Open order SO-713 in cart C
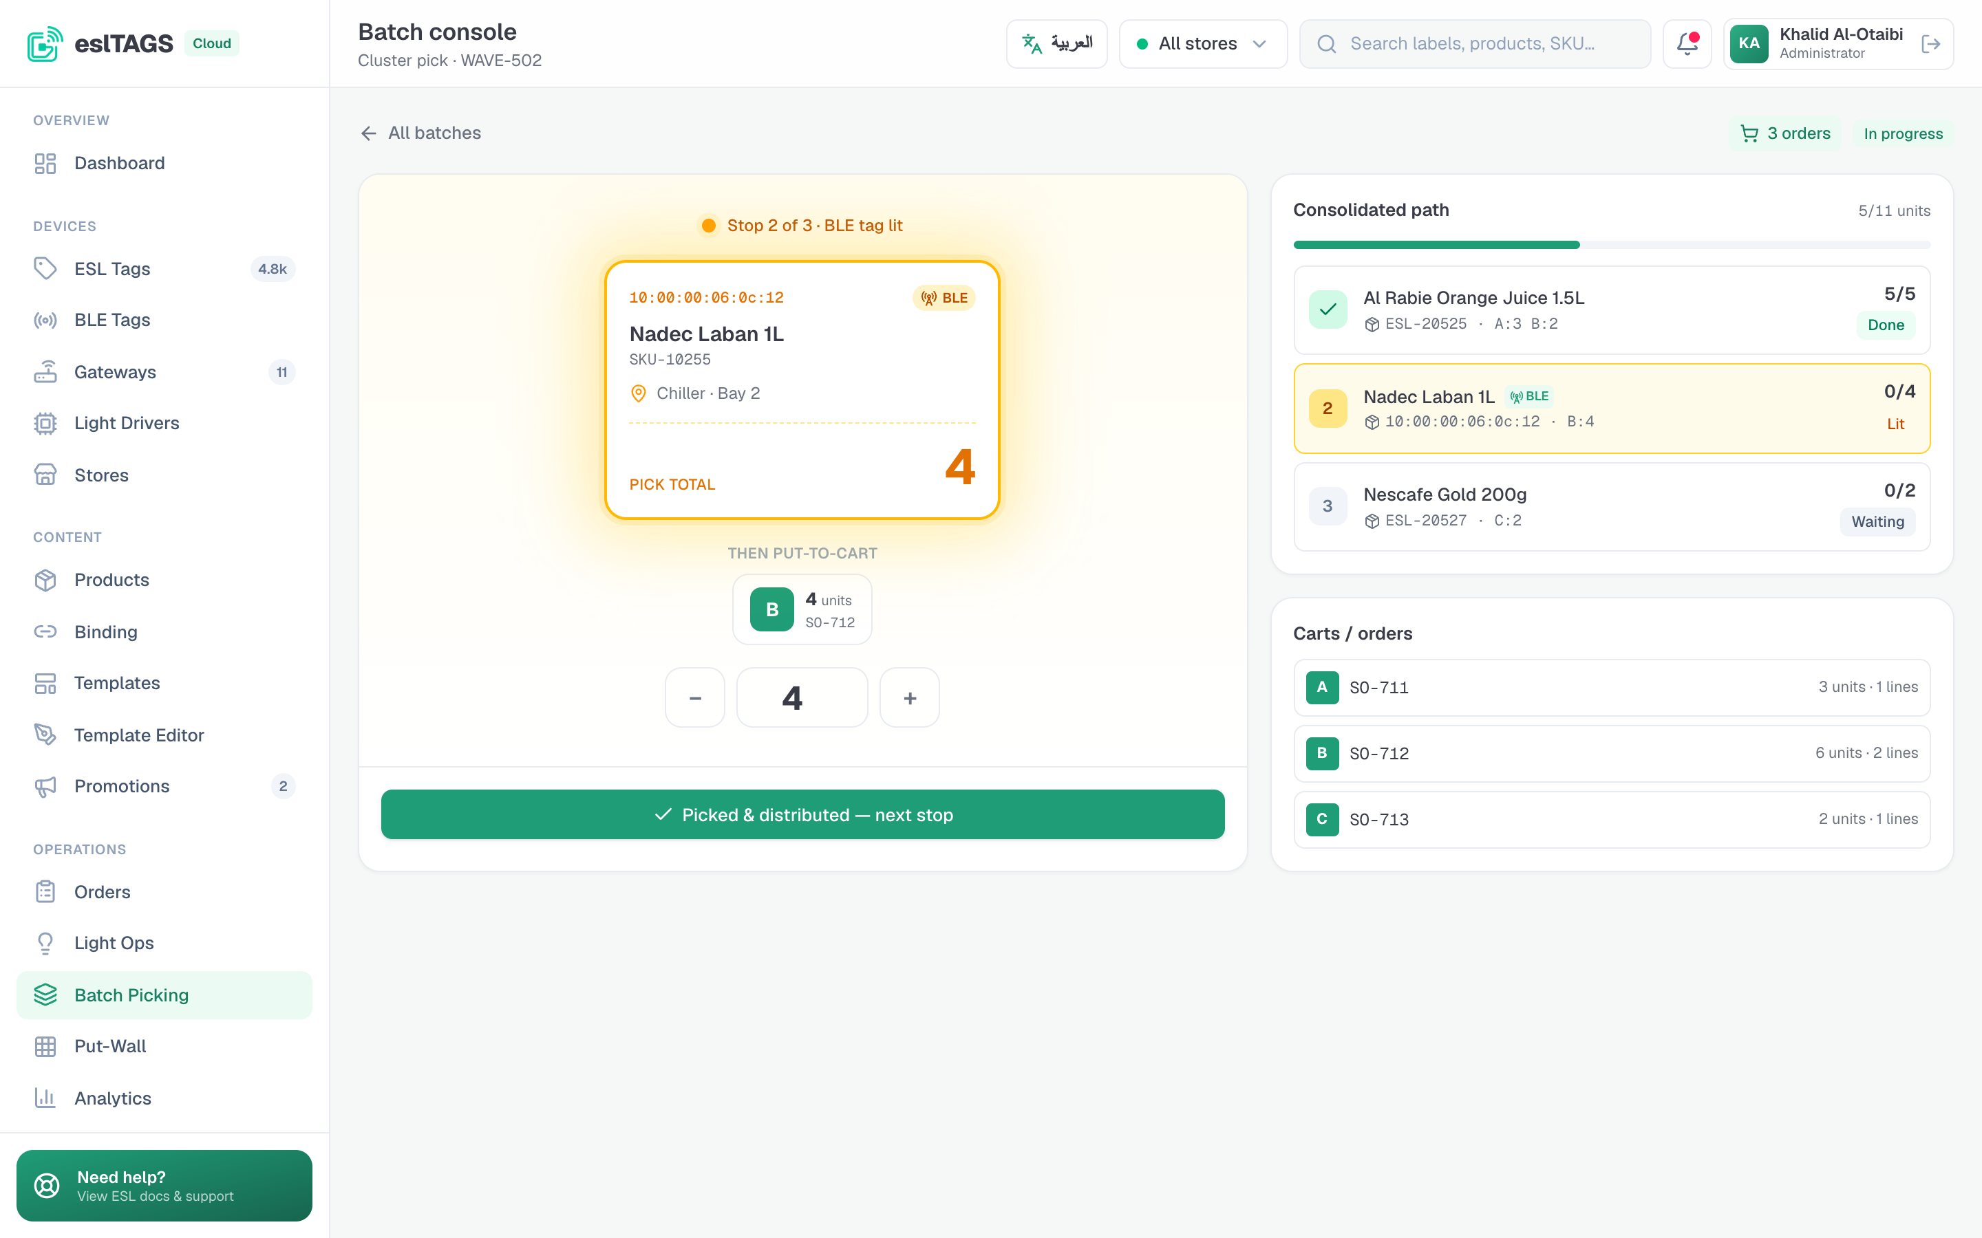The width and height of the screenshot is (1982, 1238). [x=1612, y=820]
